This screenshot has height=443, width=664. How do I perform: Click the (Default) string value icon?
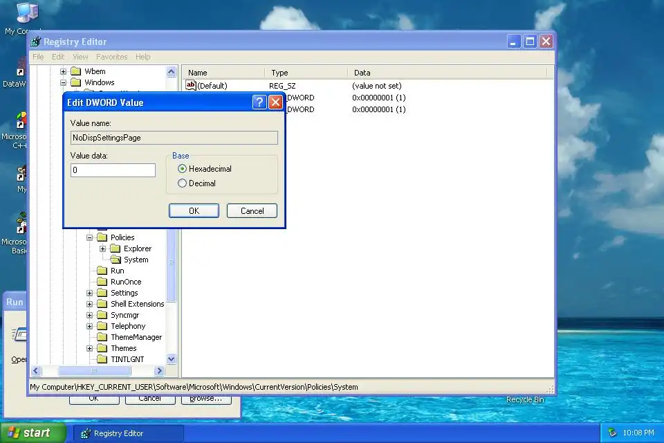coord(191,85)
